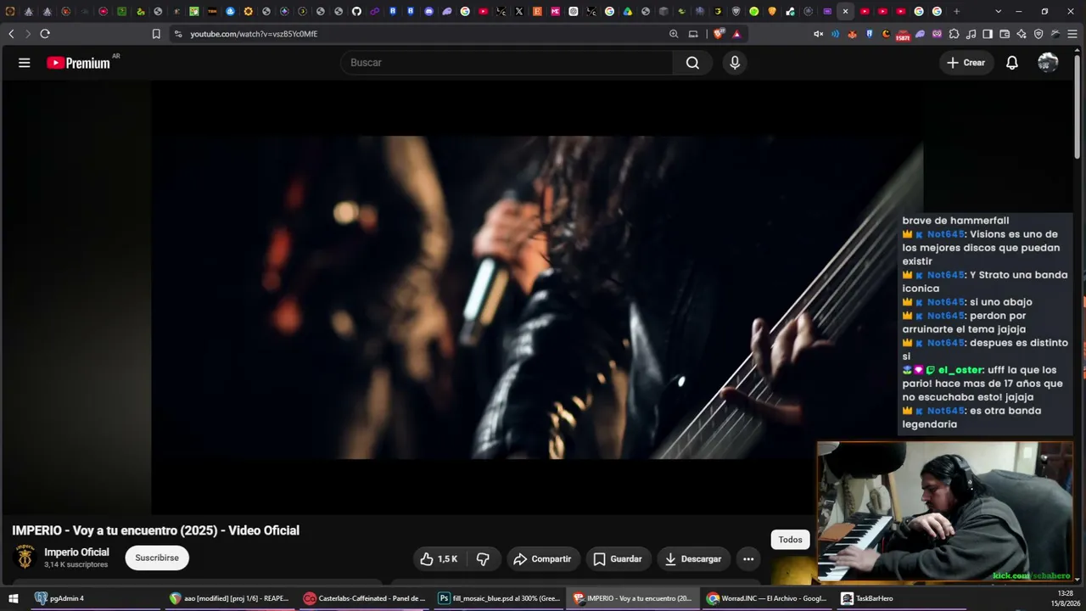Download video with Descargar button

pyautogui.click(x=693, y=559)
